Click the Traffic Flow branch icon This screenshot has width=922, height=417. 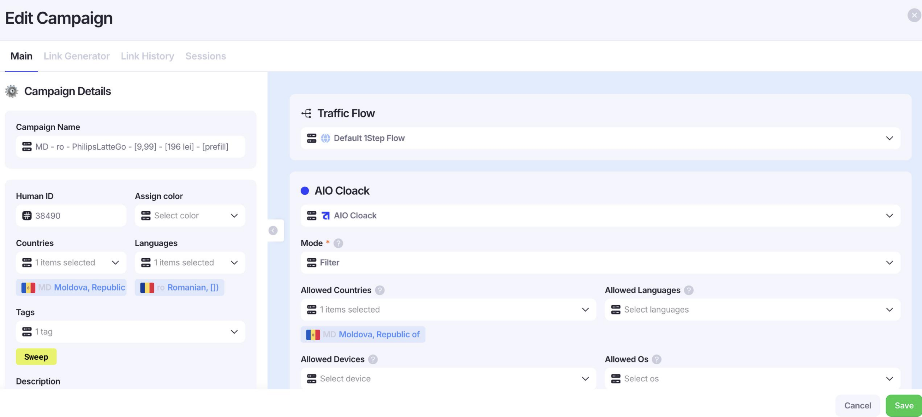[x=306, y=113]
